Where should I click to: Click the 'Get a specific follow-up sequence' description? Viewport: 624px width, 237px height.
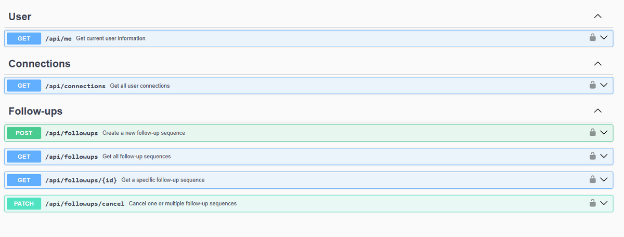pos(163,180)
